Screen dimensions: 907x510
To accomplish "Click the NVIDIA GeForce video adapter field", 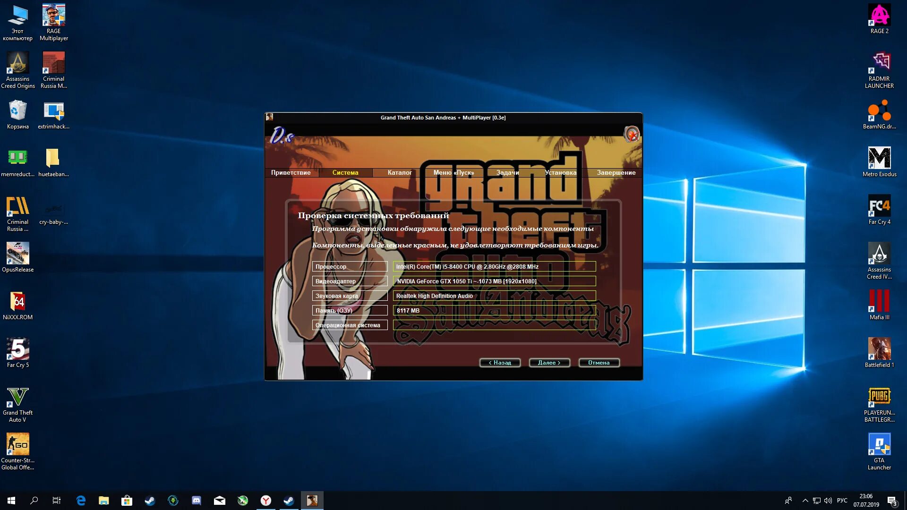I will tap(494, 281).
